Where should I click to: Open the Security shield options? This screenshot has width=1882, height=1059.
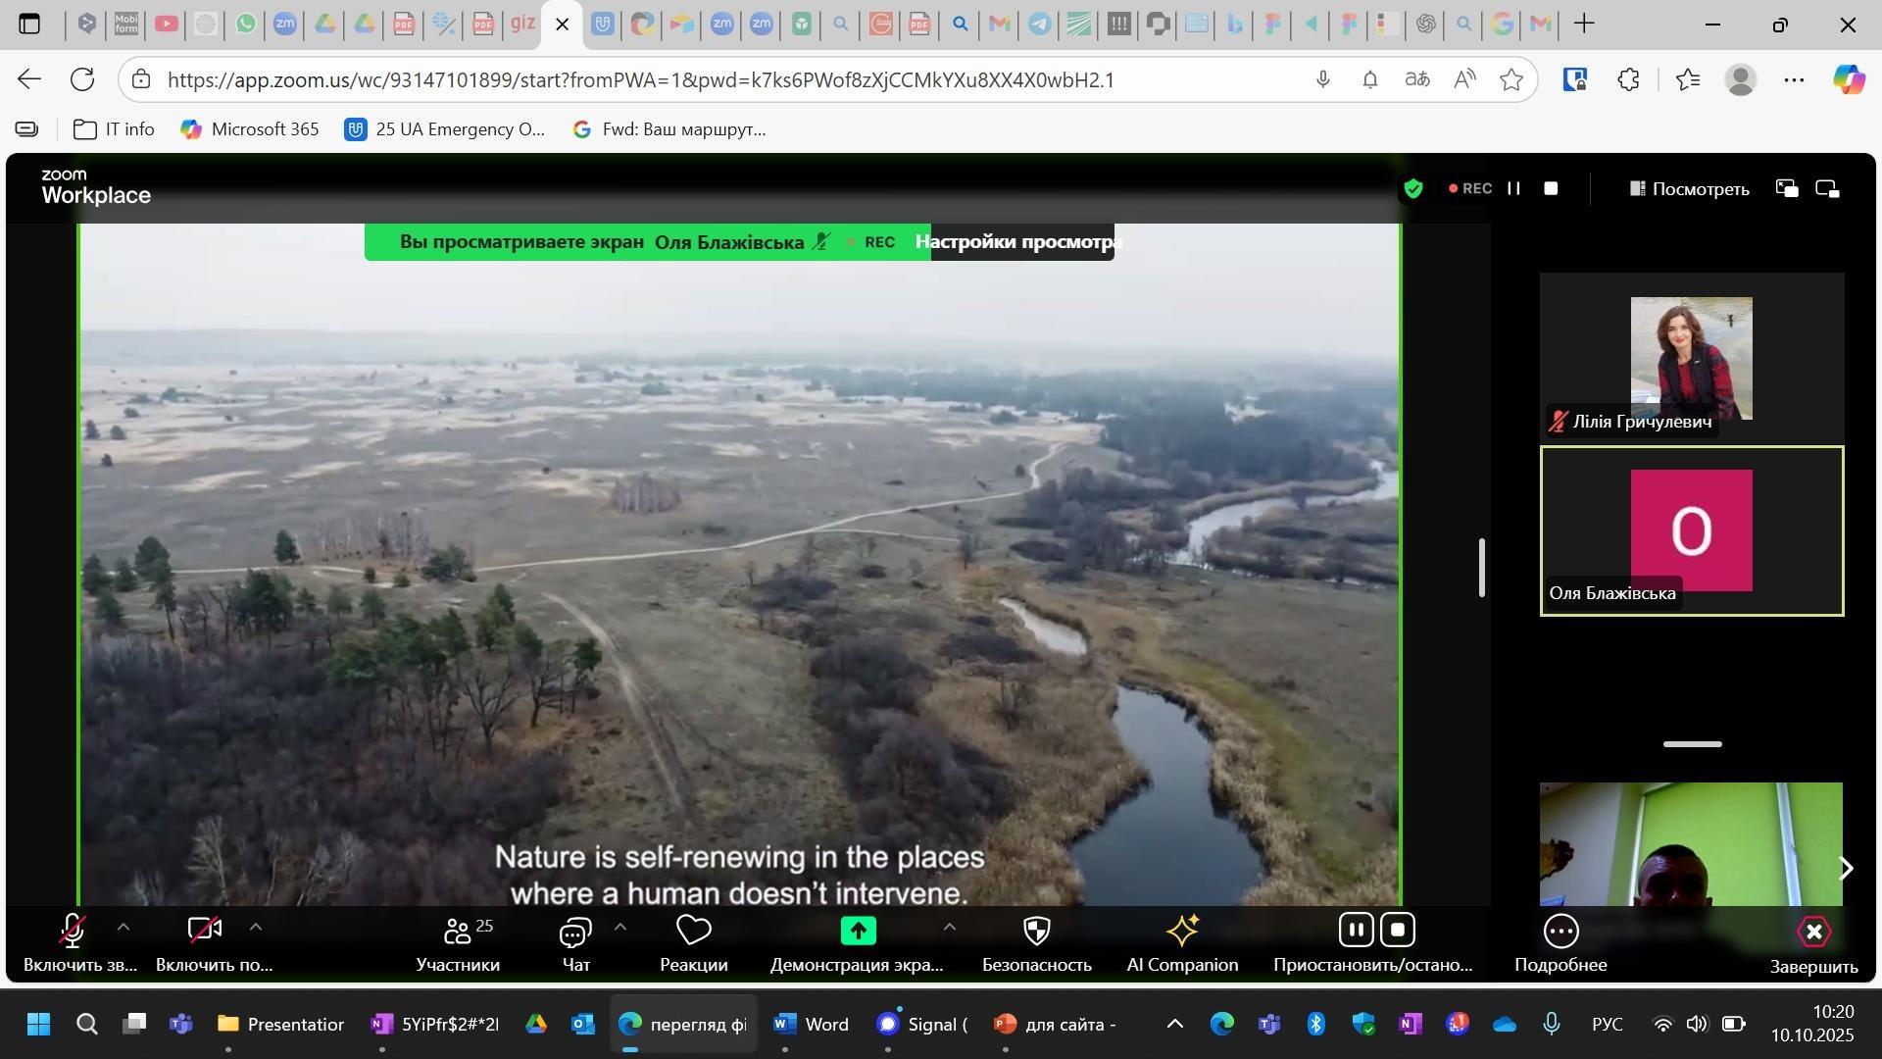[x=1036, y=932]
